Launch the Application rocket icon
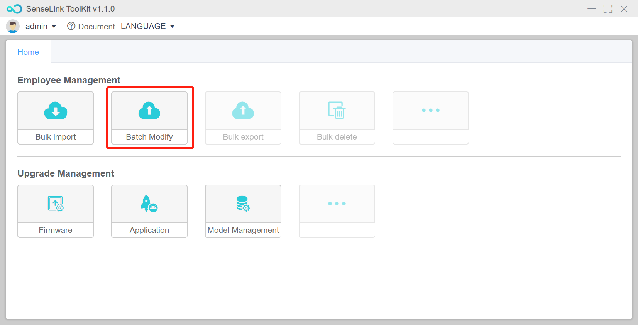 click(149, 204)
